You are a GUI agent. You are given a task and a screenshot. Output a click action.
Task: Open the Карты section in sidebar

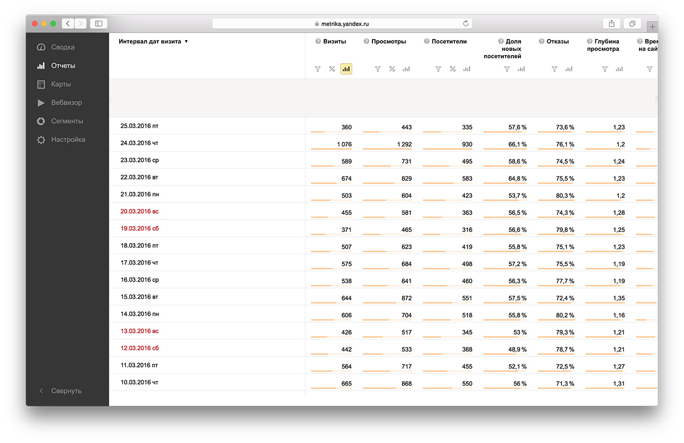(61, 84)
